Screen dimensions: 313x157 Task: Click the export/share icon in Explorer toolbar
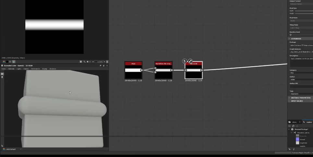pyautogui.click(x=293, y=126)
